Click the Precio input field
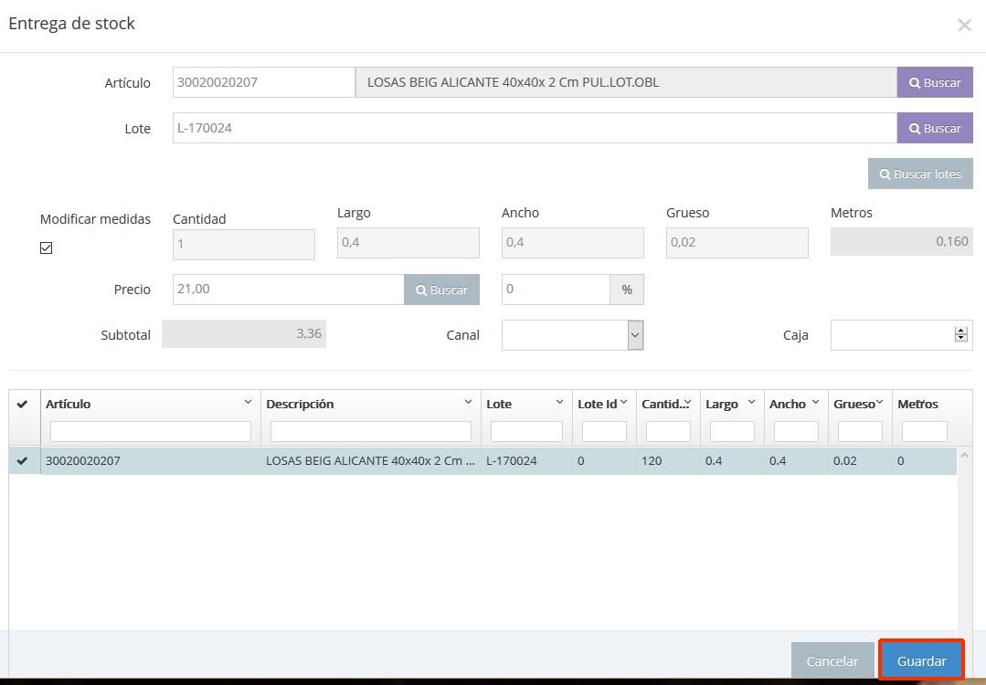The image size is (986, 685). pyautogui.click(x=289, y=290)
